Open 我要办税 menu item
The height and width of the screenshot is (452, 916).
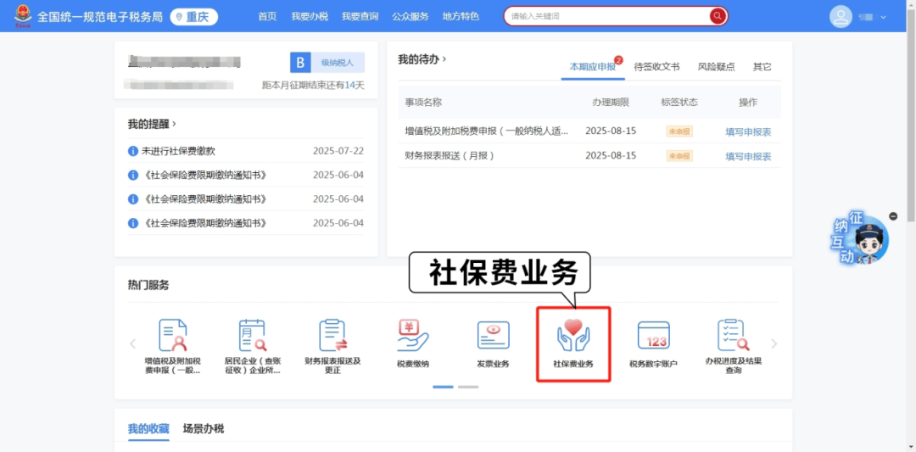click(x=309, y=16)
